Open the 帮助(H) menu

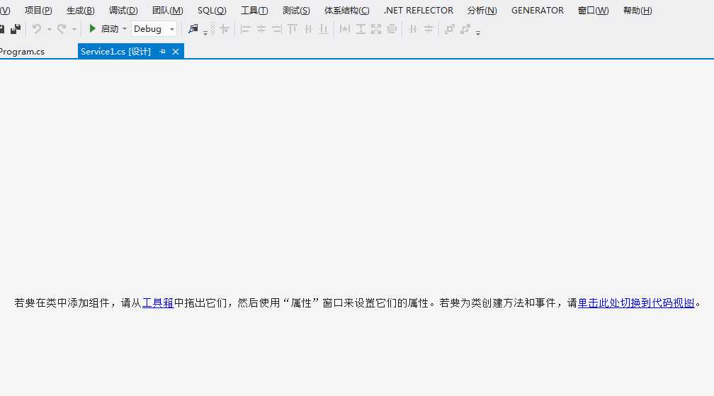click(x=637, y=10)
